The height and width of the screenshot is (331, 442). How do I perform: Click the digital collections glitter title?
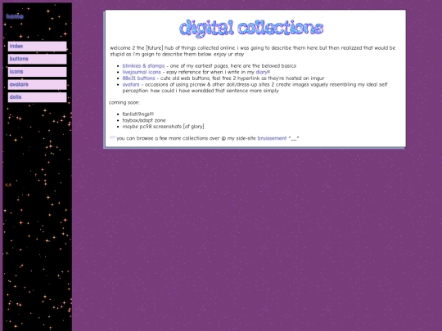click(x=251, y=28)
